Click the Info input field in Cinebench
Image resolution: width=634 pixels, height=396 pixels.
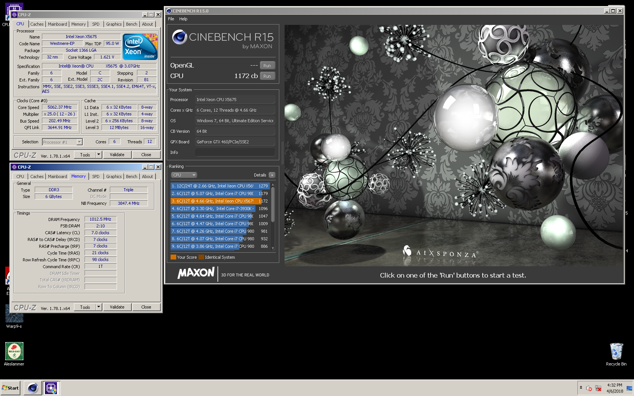pyautogui.click(x=235, y=152)
